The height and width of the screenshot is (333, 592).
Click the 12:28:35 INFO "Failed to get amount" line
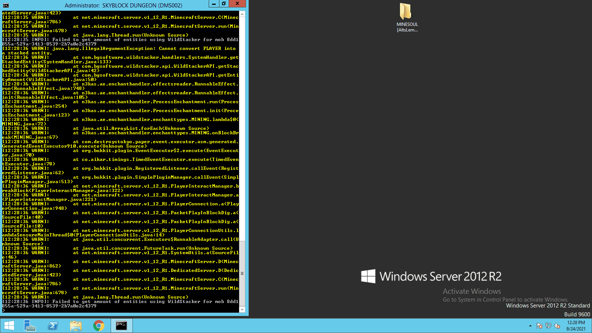tap(121, 40)
